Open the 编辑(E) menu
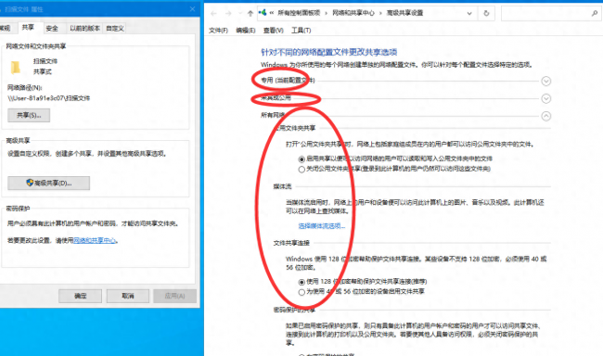This screenshot has height=356, width=603. [x=245, y=31]
